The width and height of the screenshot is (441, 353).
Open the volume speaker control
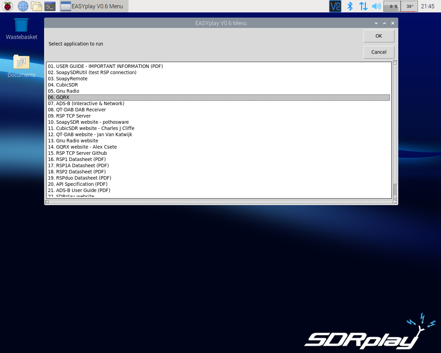tap(376, 6)
